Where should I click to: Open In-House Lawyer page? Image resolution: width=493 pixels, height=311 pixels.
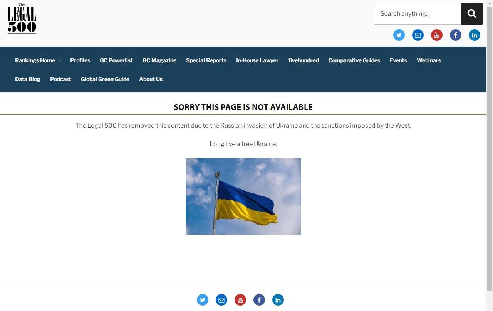(x=257, y=60)
